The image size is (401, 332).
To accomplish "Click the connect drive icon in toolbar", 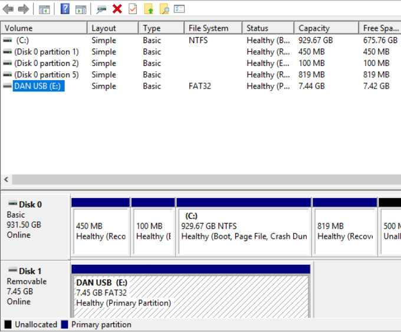I will pos(101,9).
